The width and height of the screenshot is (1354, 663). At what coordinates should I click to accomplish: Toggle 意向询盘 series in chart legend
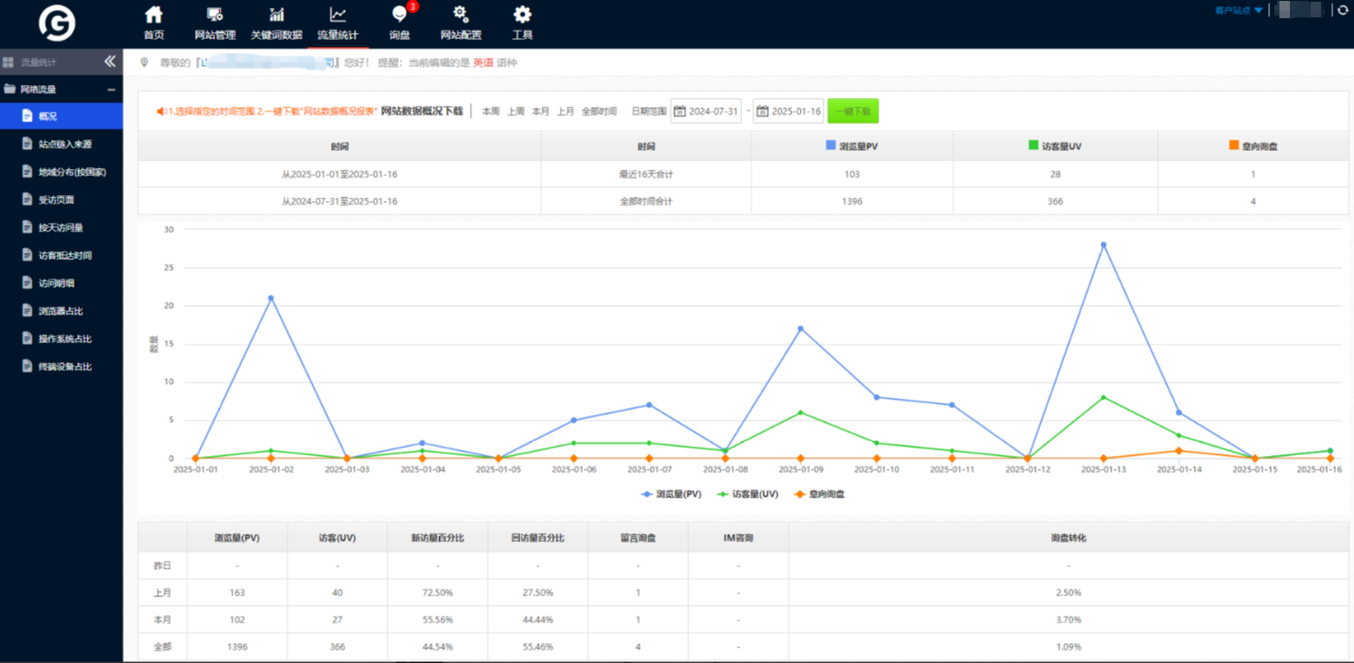coord(820,494)
